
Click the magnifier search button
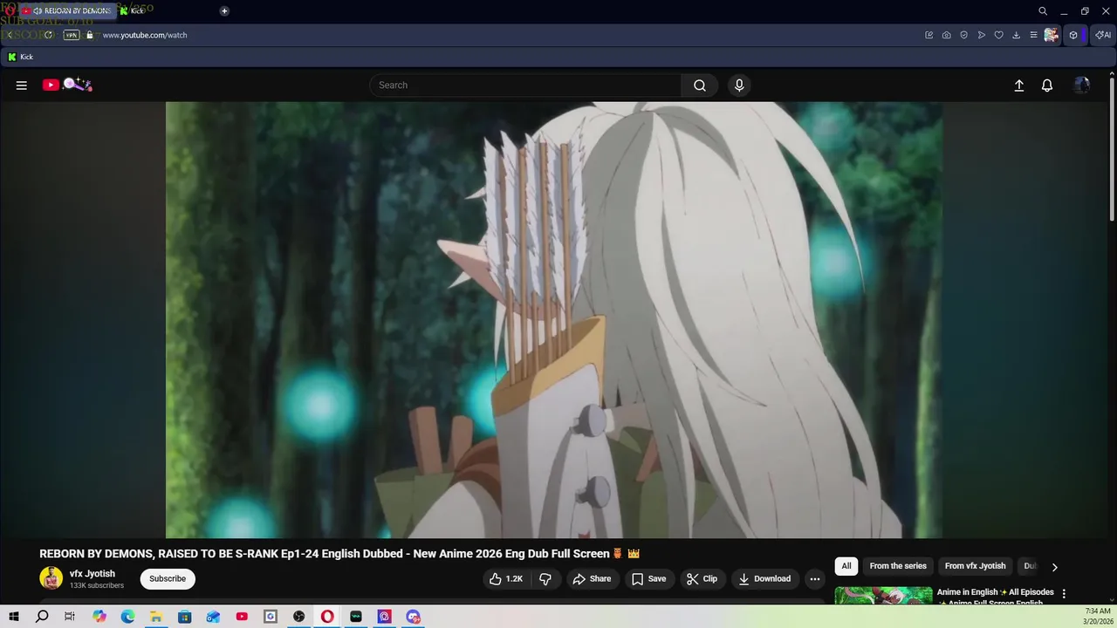(700, 85)
